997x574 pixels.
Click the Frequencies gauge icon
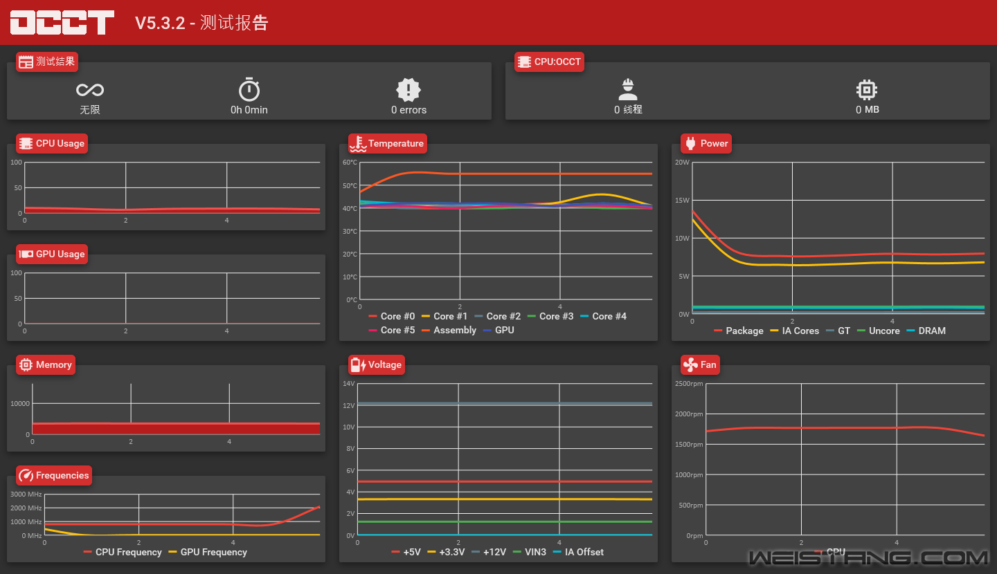[26, 475]
